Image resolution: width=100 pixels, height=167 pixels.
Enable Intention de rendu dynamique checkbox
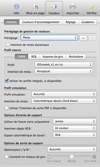pos(8,45)
